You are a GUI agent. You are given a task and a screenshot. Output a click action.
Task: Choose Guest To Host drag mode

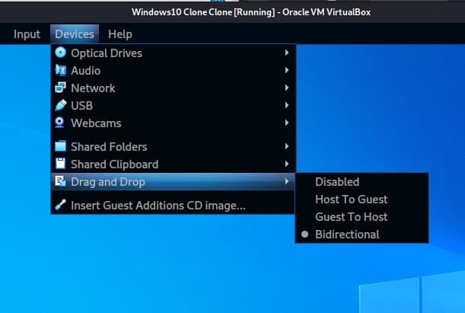[x=351, y=217]
